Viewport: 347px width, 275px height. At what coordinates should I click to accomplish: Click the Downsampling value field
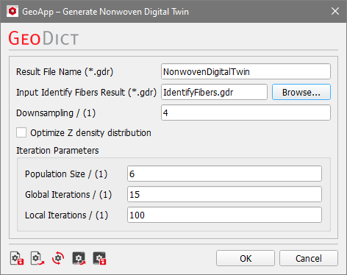click(246, 113)
